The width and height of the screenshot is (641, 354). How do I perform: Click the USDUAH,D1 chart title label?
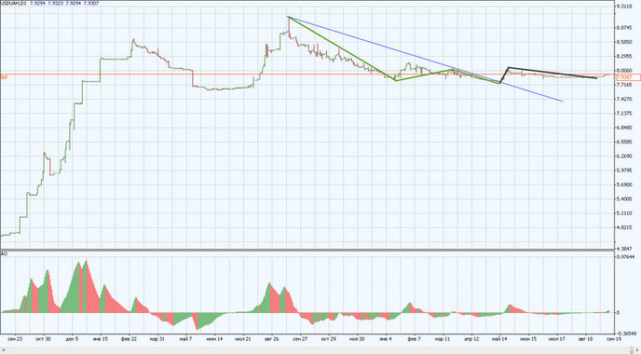click(13, 3)
